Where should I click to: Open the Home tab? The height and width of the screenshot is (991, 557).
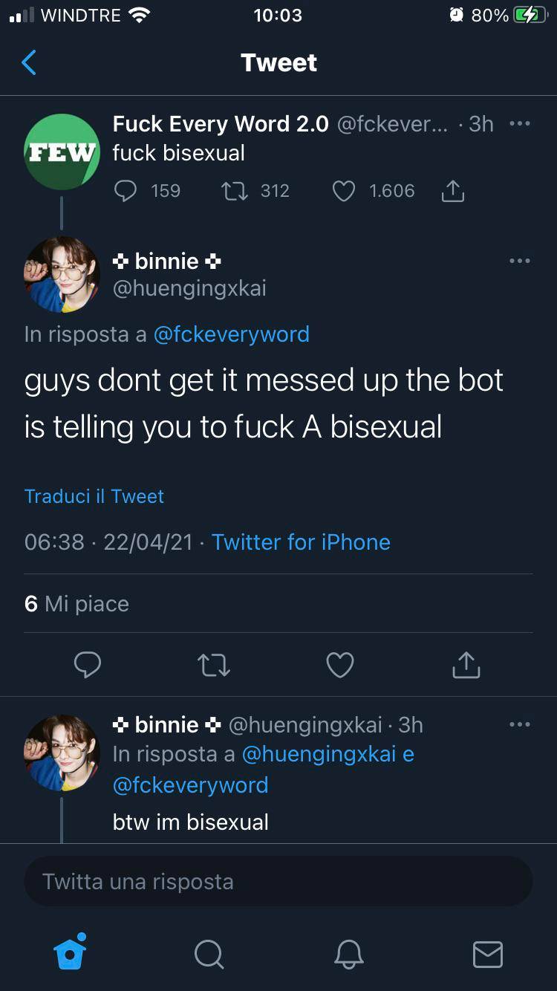(x=71, y=952)
